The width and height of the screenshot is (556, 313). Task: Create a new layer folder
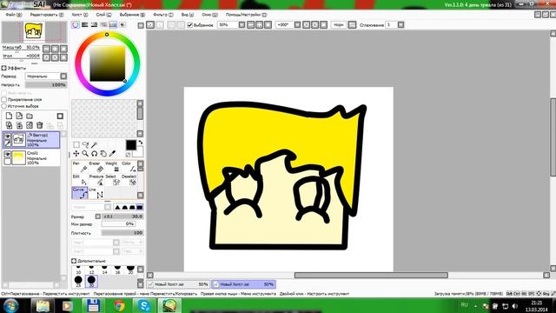(30, 116)
